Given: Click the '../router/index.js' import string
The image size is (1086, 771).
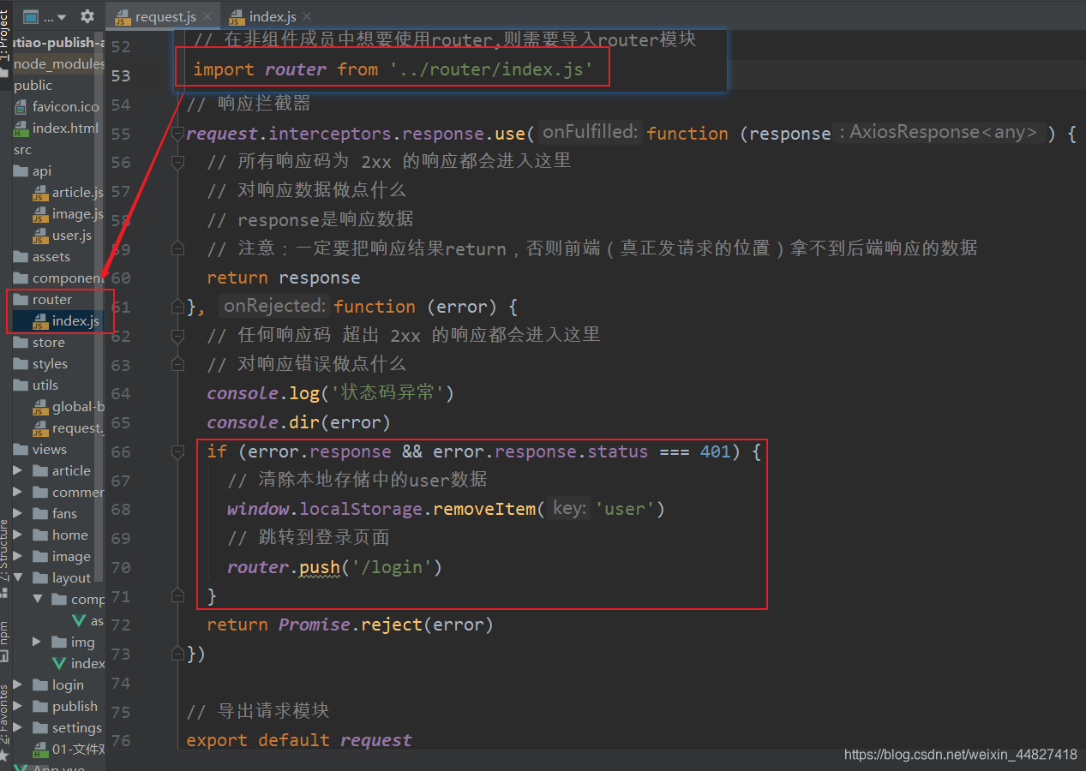Looking at the screenshot, I should (x=491, y=69).
